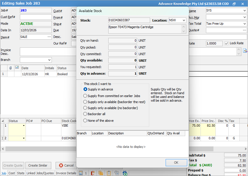Open Status dropdown for stock row 2
Image resolution: width=248 pixels, height=176 pixels.
click(24, 138)
